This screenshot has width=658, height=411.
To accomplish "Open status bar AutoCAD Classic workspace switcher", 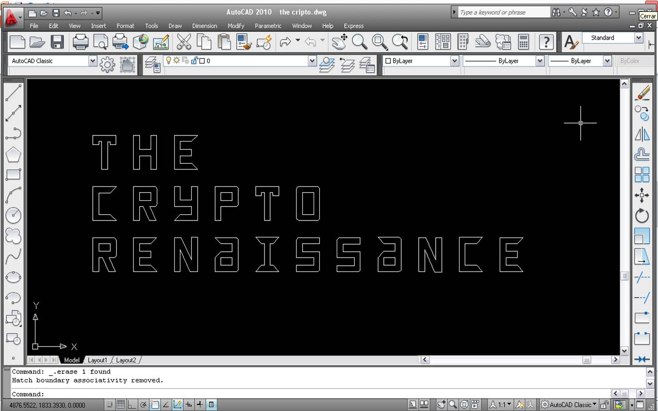I will click(569, 405).
